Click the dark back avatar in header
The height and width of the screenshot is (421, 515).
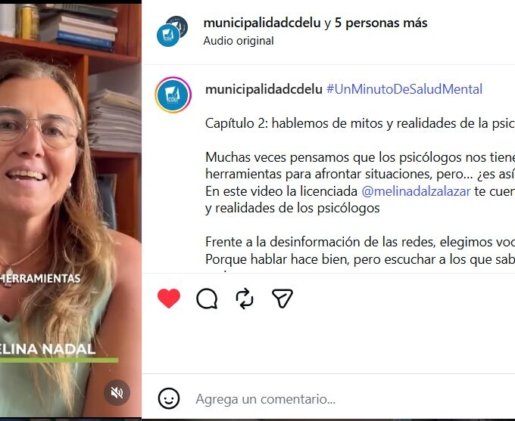[178, 25]
